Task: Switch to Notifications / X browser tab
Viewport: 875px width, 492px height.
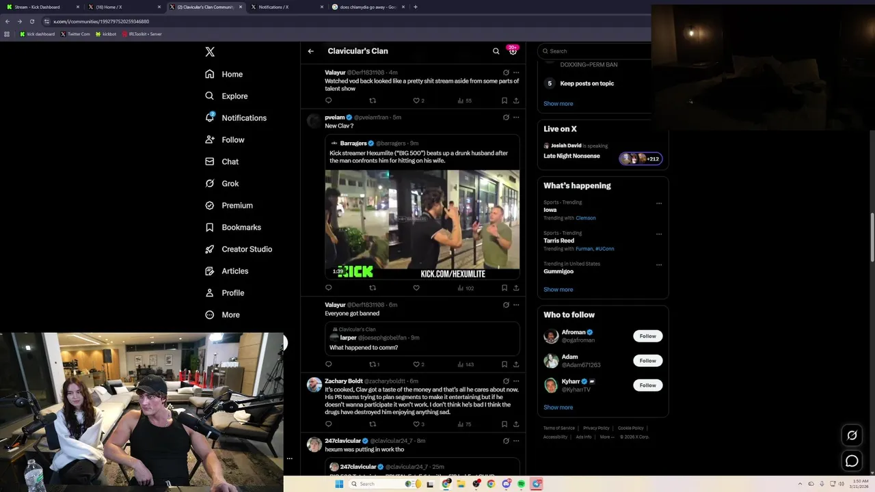Action: 286,7
